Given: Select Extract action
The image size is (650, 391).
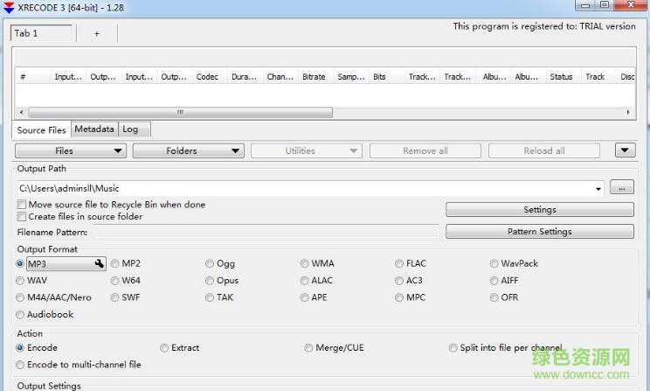Looking at the screenshot, I should click(164, 348).
